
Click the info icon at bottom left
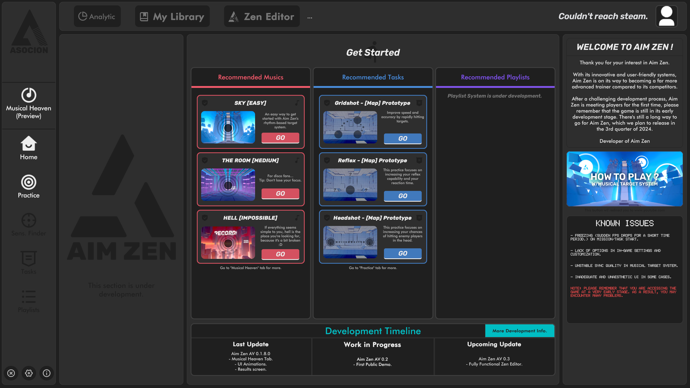pos(46,373)
